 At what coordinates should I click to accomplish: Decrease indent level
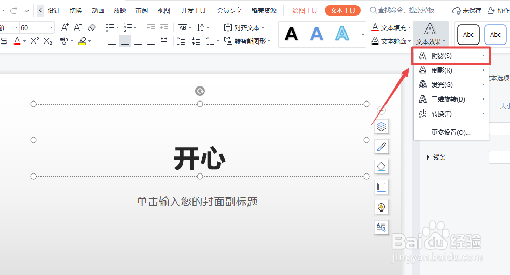tap(151, 27)
